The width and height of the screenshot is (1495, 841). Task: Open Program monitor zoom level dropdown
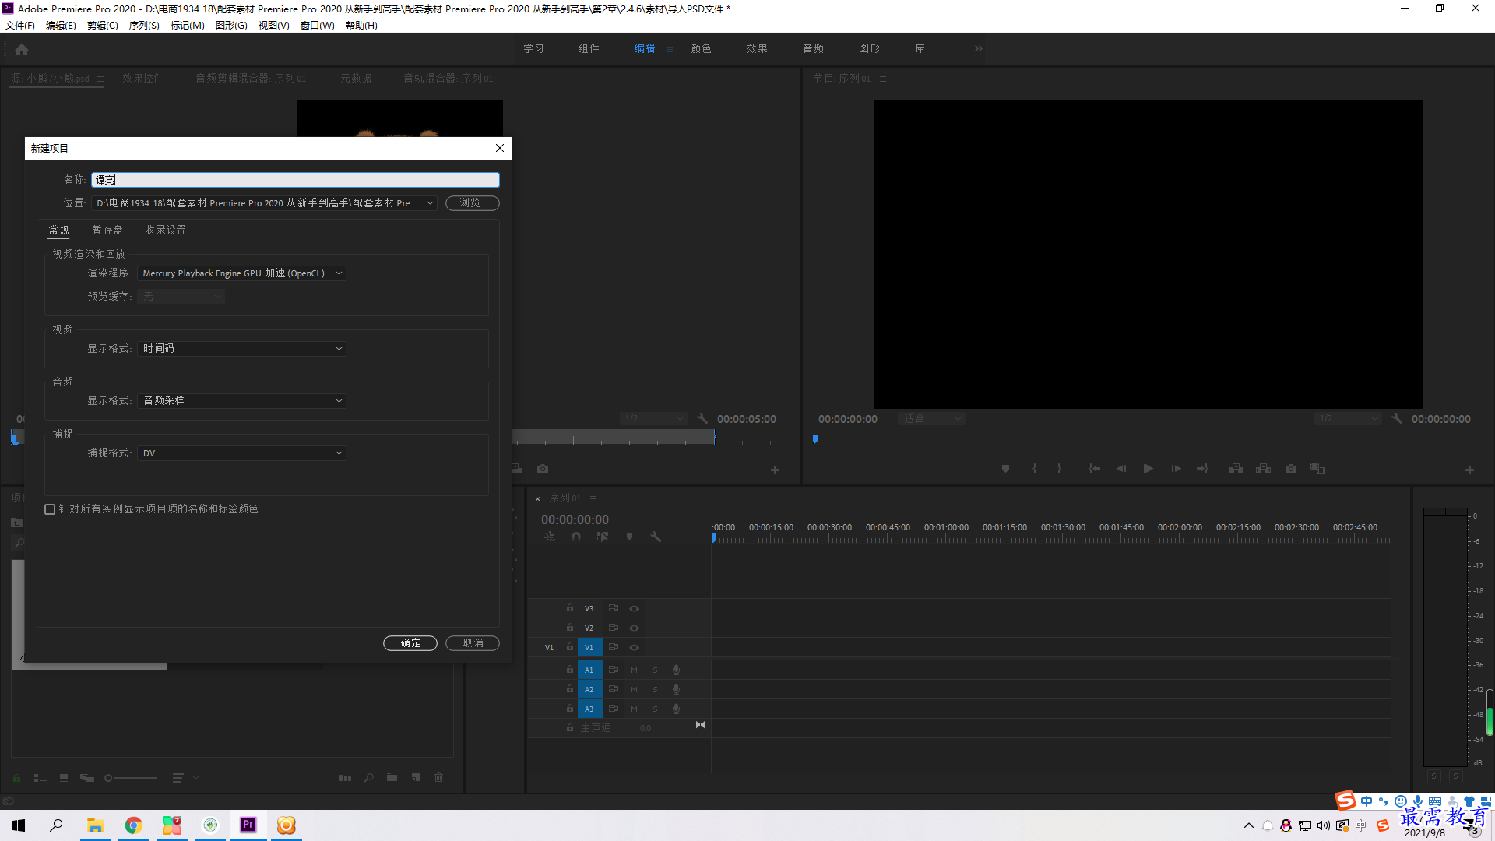931,419
